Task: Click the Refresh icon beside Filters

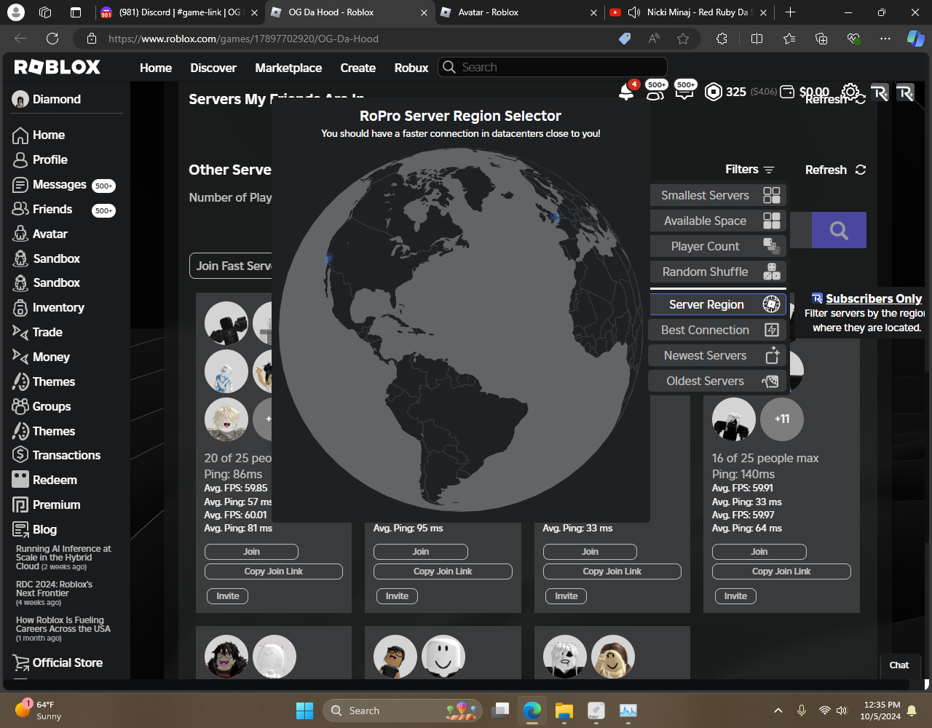Action: 861,170
